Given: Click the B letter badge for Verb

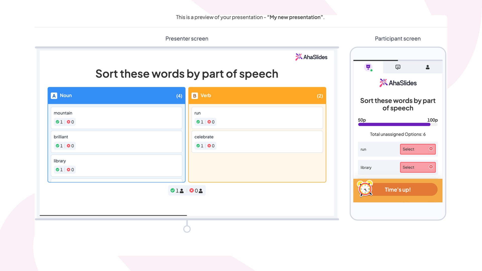Looking at the screenshot, I should (195, 96).
